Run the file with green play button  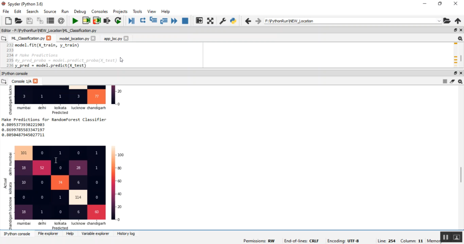click(75, 21)
